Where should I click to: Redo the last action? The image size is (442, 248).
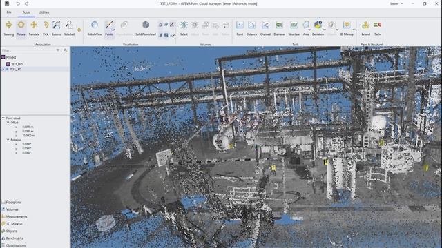(x=27, y=3)
